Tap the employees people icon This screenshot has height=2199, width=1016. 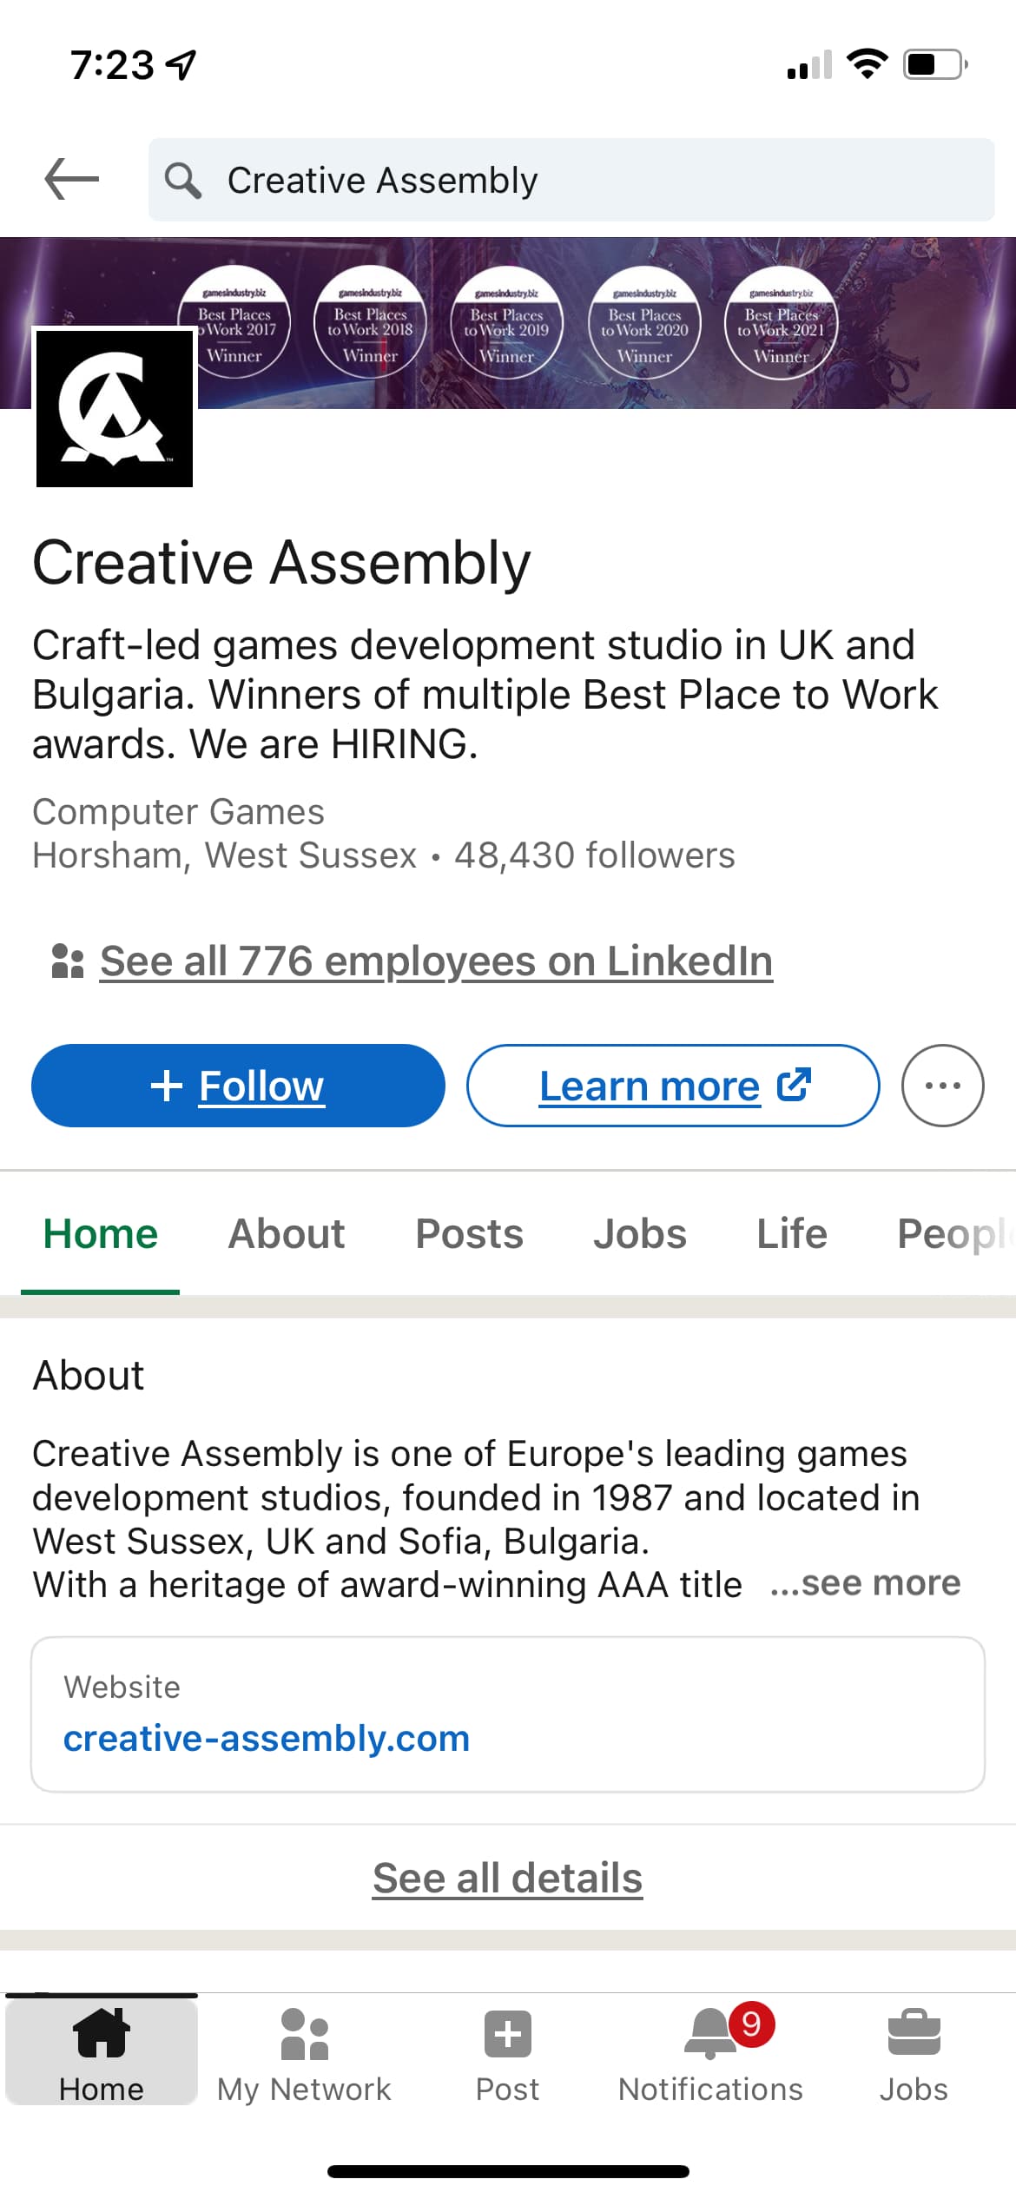coord(68,961)
